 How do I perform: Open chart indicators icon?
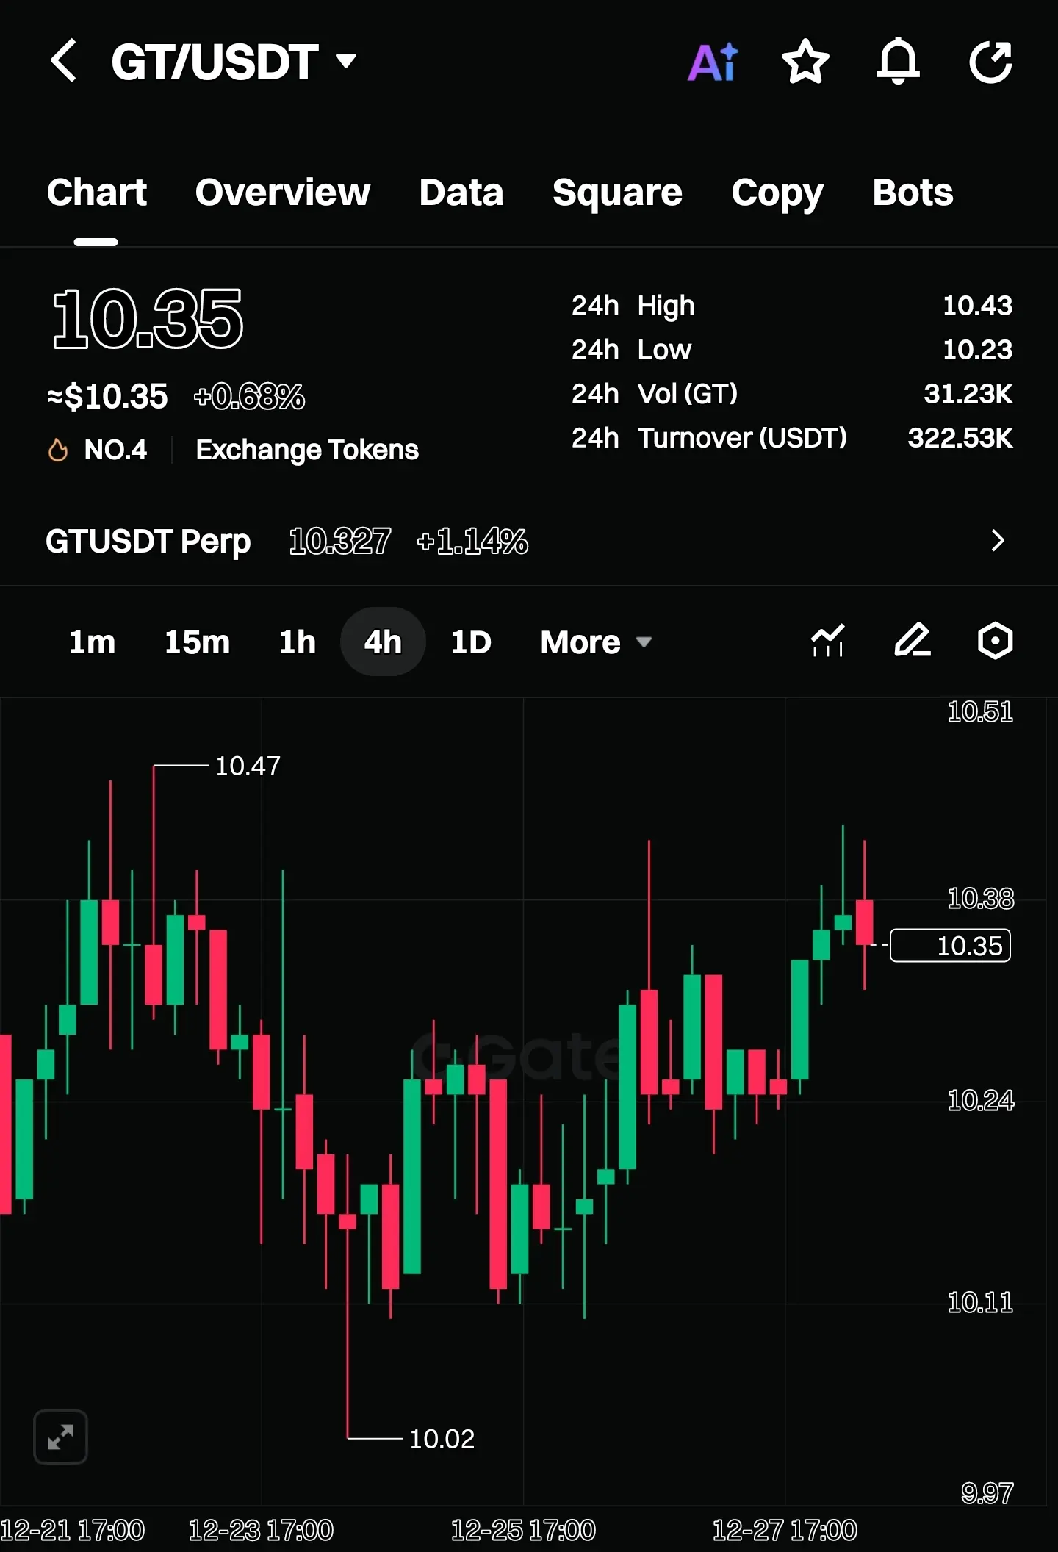click(x=827, y=641)
